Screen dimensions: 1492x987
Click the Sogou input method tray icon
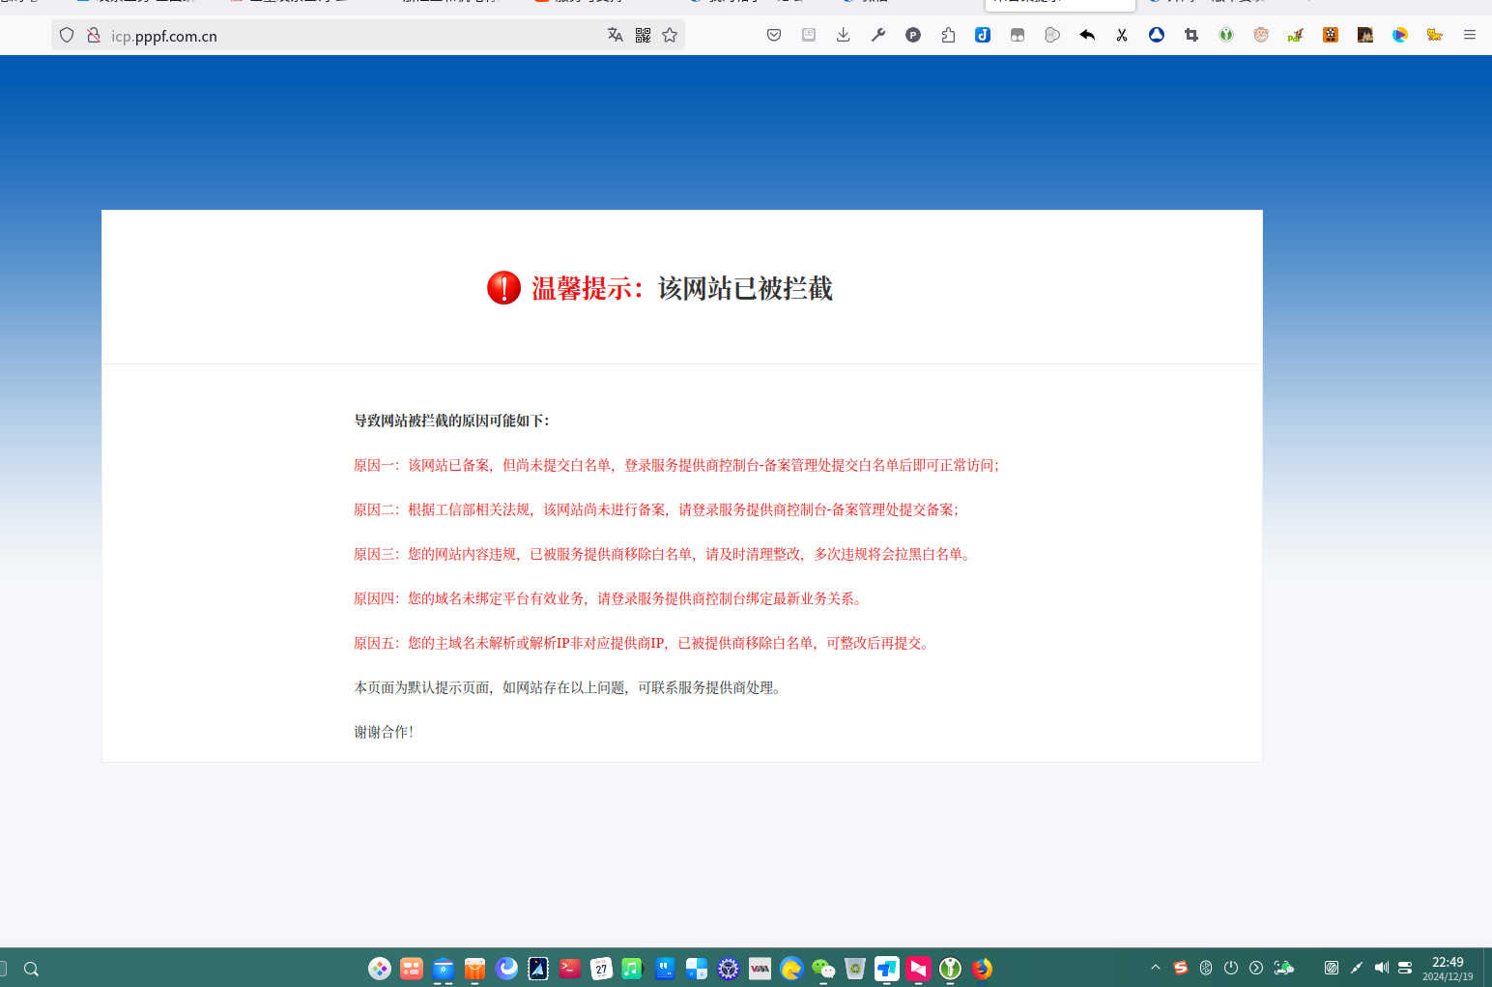coord(1181,968)
